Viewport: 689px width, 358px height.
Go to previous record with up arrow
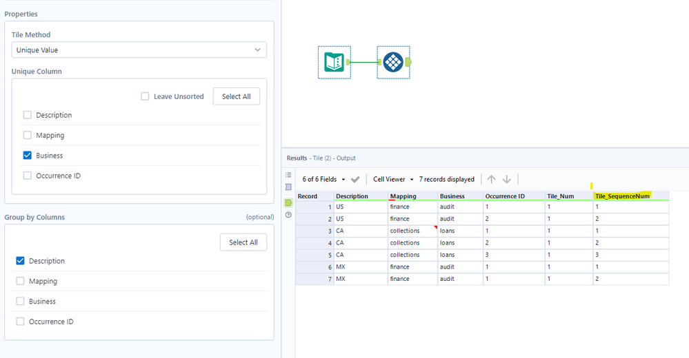coord(491,179)
